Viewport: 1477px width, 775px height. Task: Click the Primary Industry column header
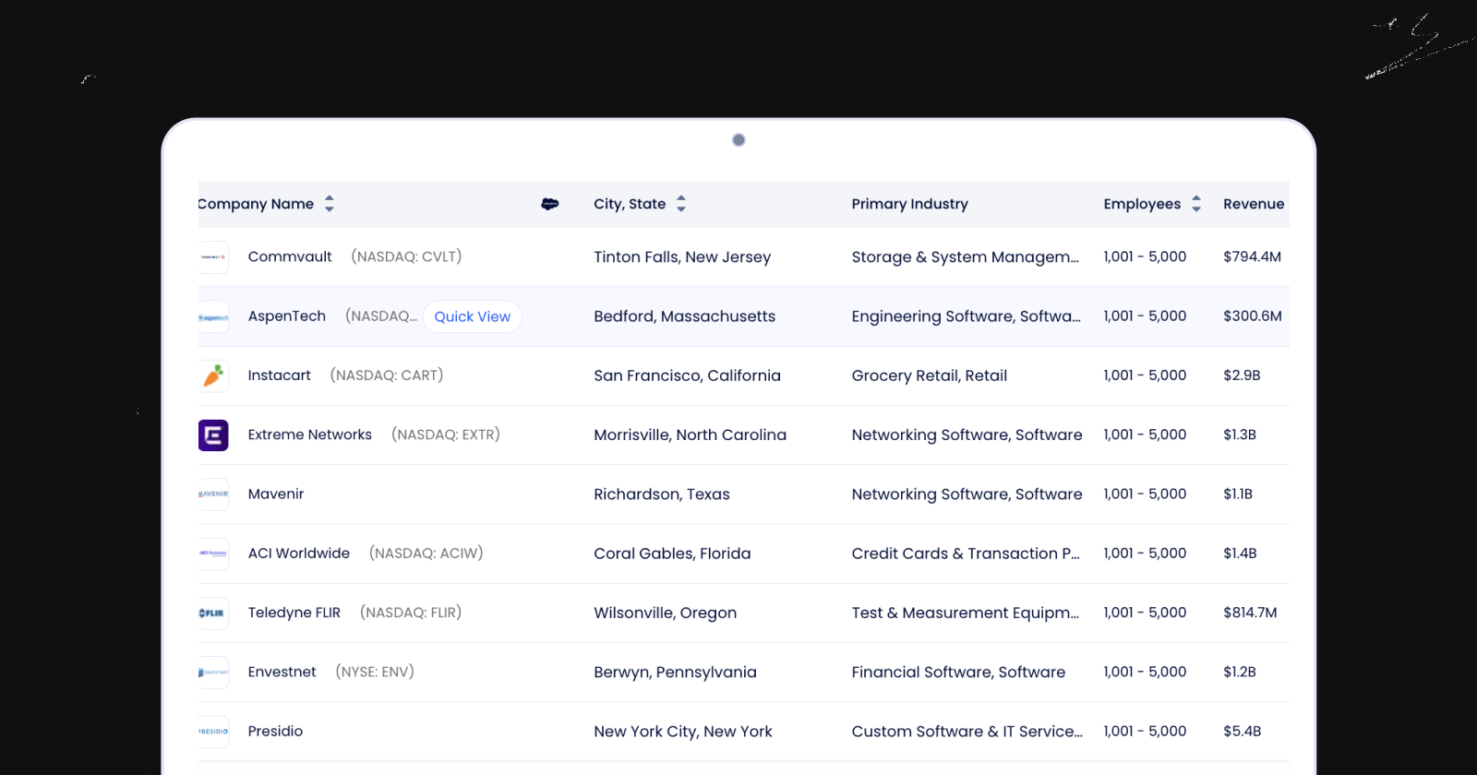coord(910,204)
